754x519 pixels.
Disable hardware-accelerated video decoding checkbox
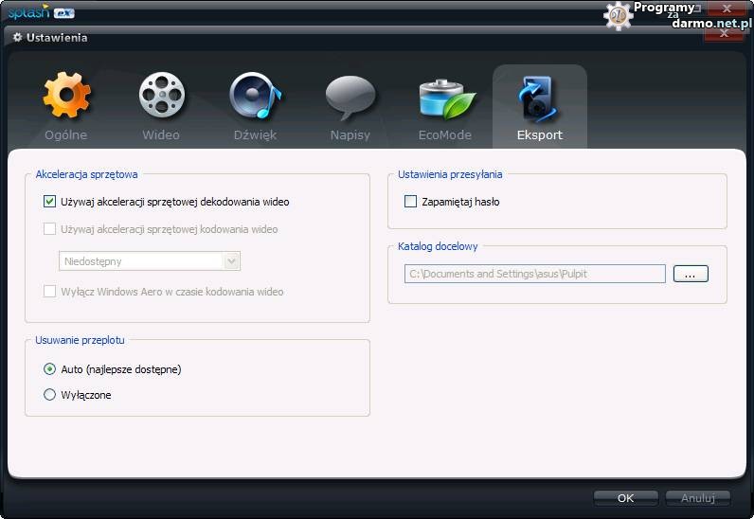click(x=50, y=202)
